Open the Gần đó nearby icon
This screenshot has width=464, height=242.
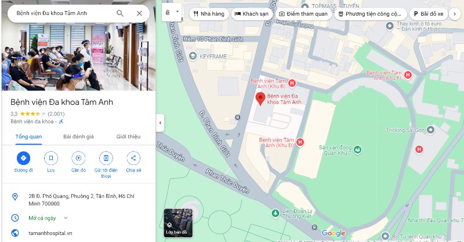coord(78,158)
